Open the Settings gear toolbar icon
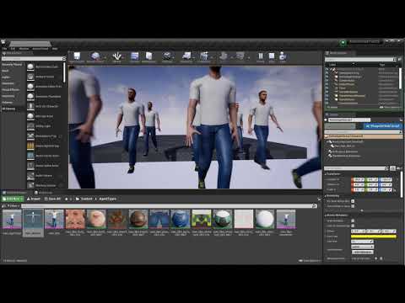405x303 pixels. pos(167,56)
